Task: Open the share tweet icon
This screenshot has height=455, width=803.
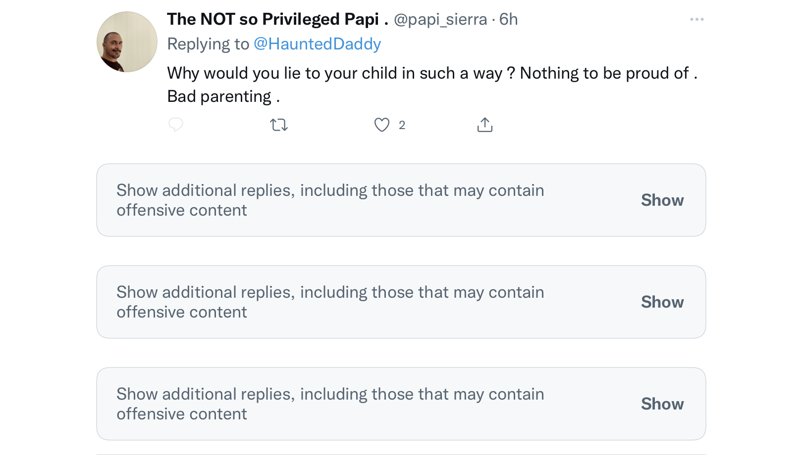Action: point(484,125)
